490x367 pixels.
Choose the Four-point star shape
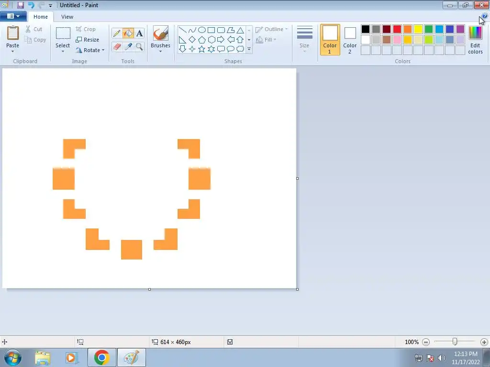pyautogui.click(x=192, y=49)
